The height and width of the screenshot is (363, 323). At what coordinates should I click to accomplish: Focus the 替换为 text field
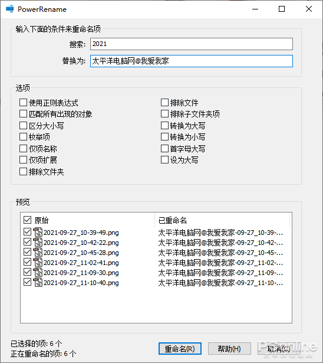[x=192, y=61]
